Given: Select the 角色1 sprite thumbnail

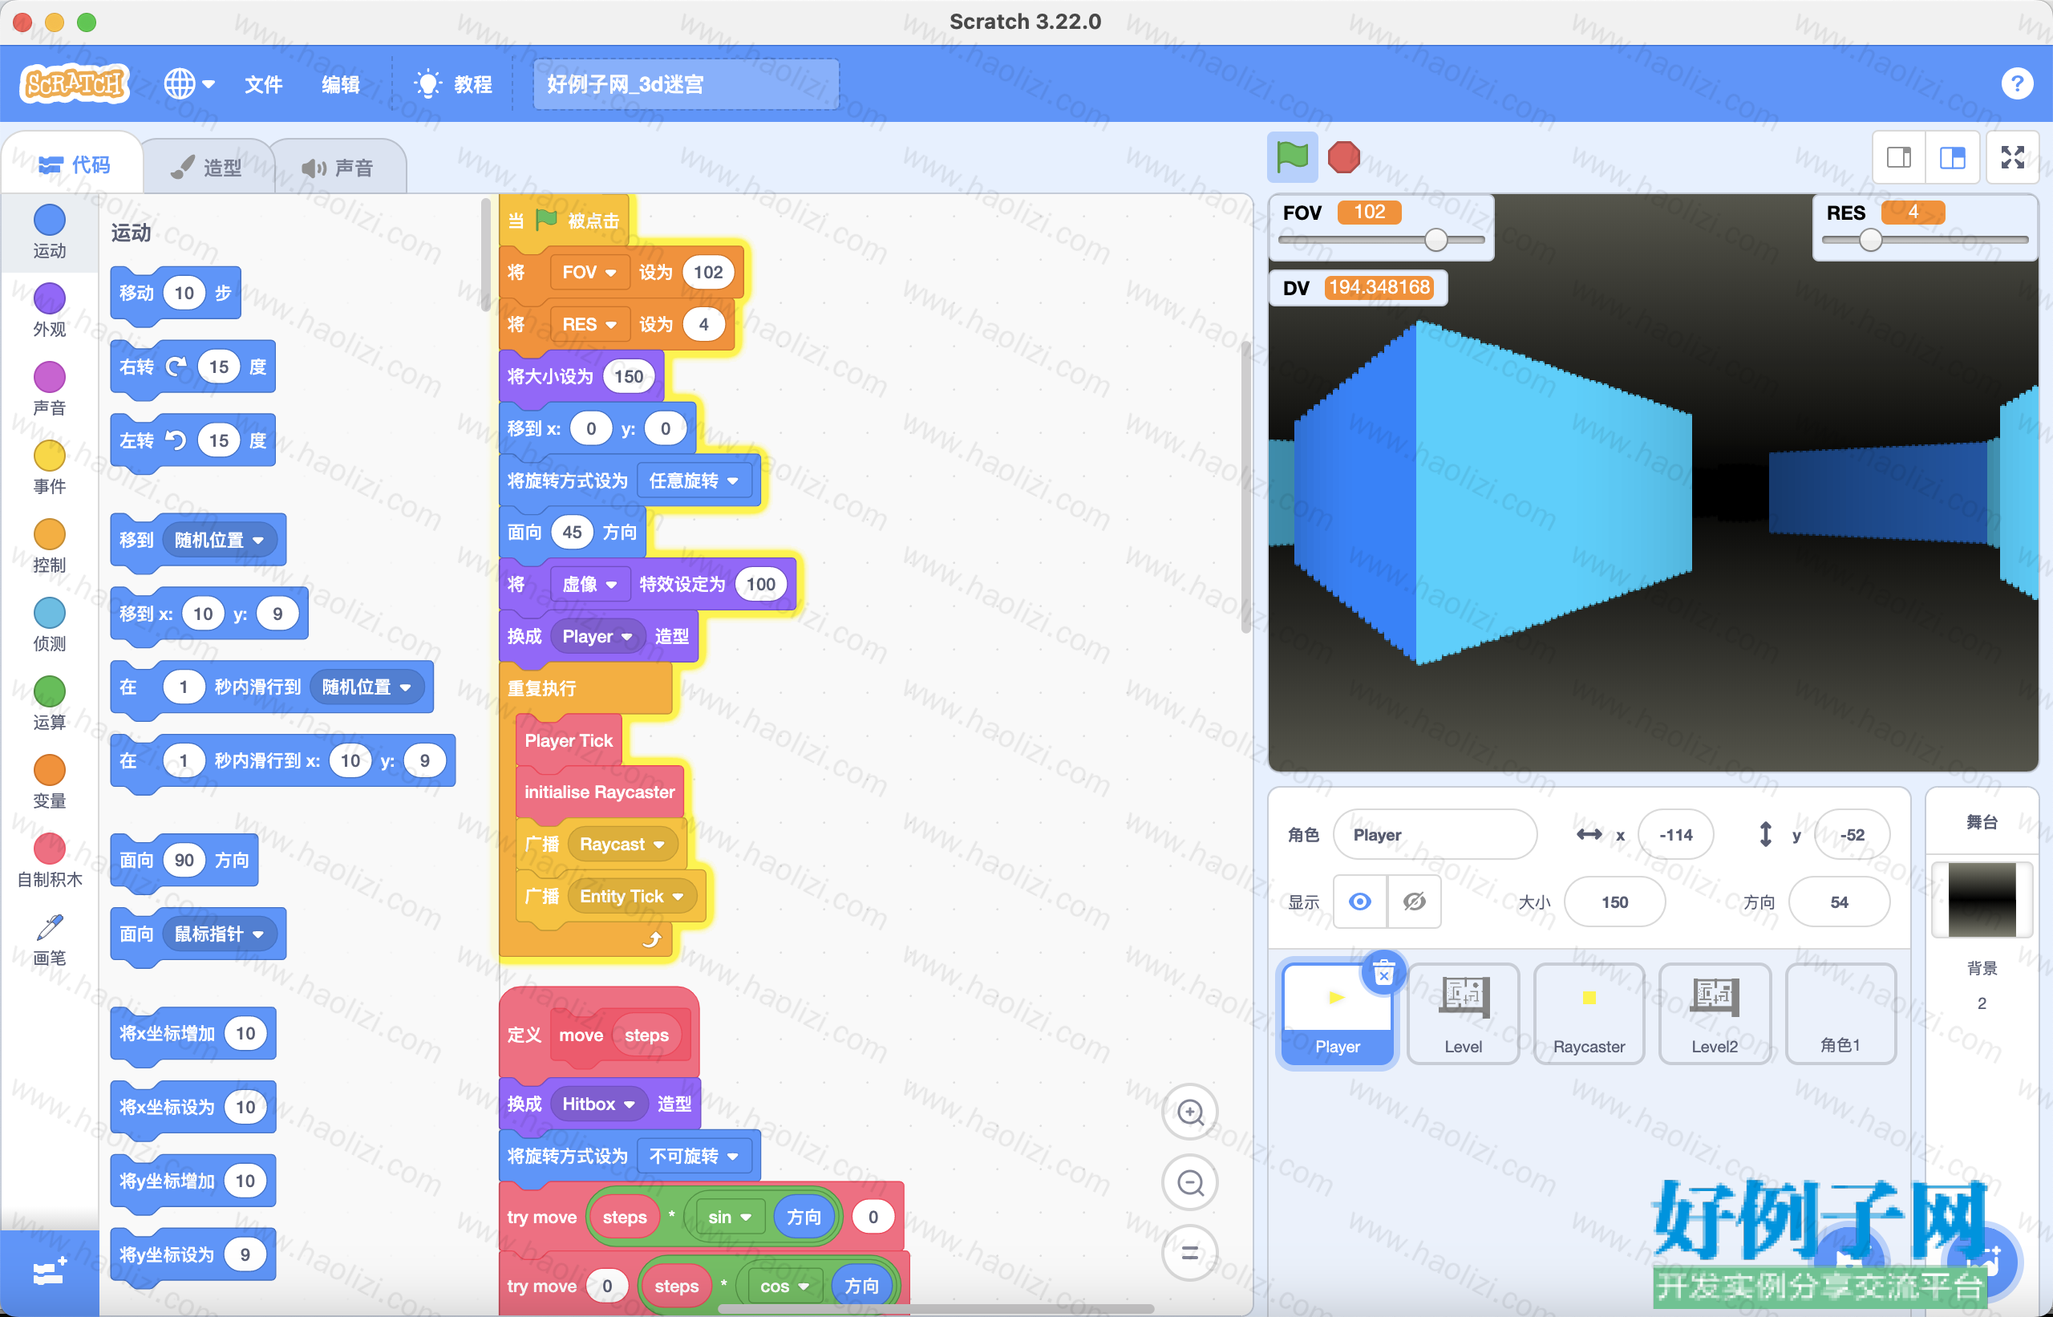Looking at the screenshot, I should click(x=1840, y=1013).
